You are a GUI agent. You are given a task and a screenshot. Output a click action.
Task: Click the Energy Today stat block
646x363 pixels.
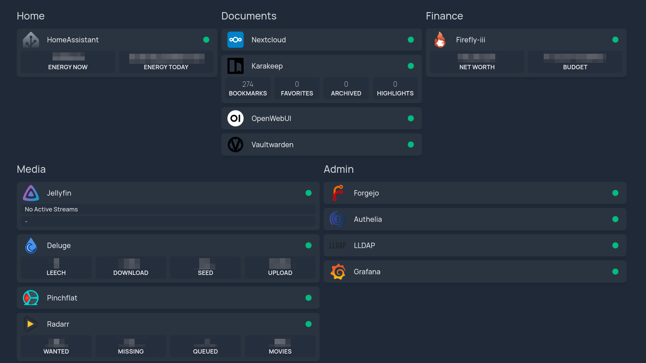[166, 62]
